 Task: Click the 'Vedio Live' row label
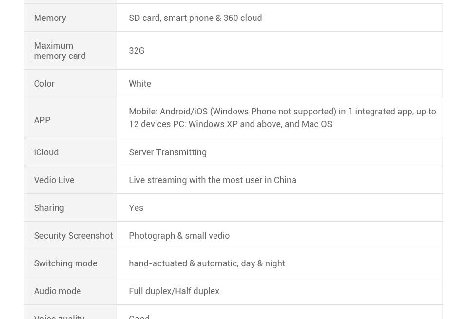tap(54, 180)
